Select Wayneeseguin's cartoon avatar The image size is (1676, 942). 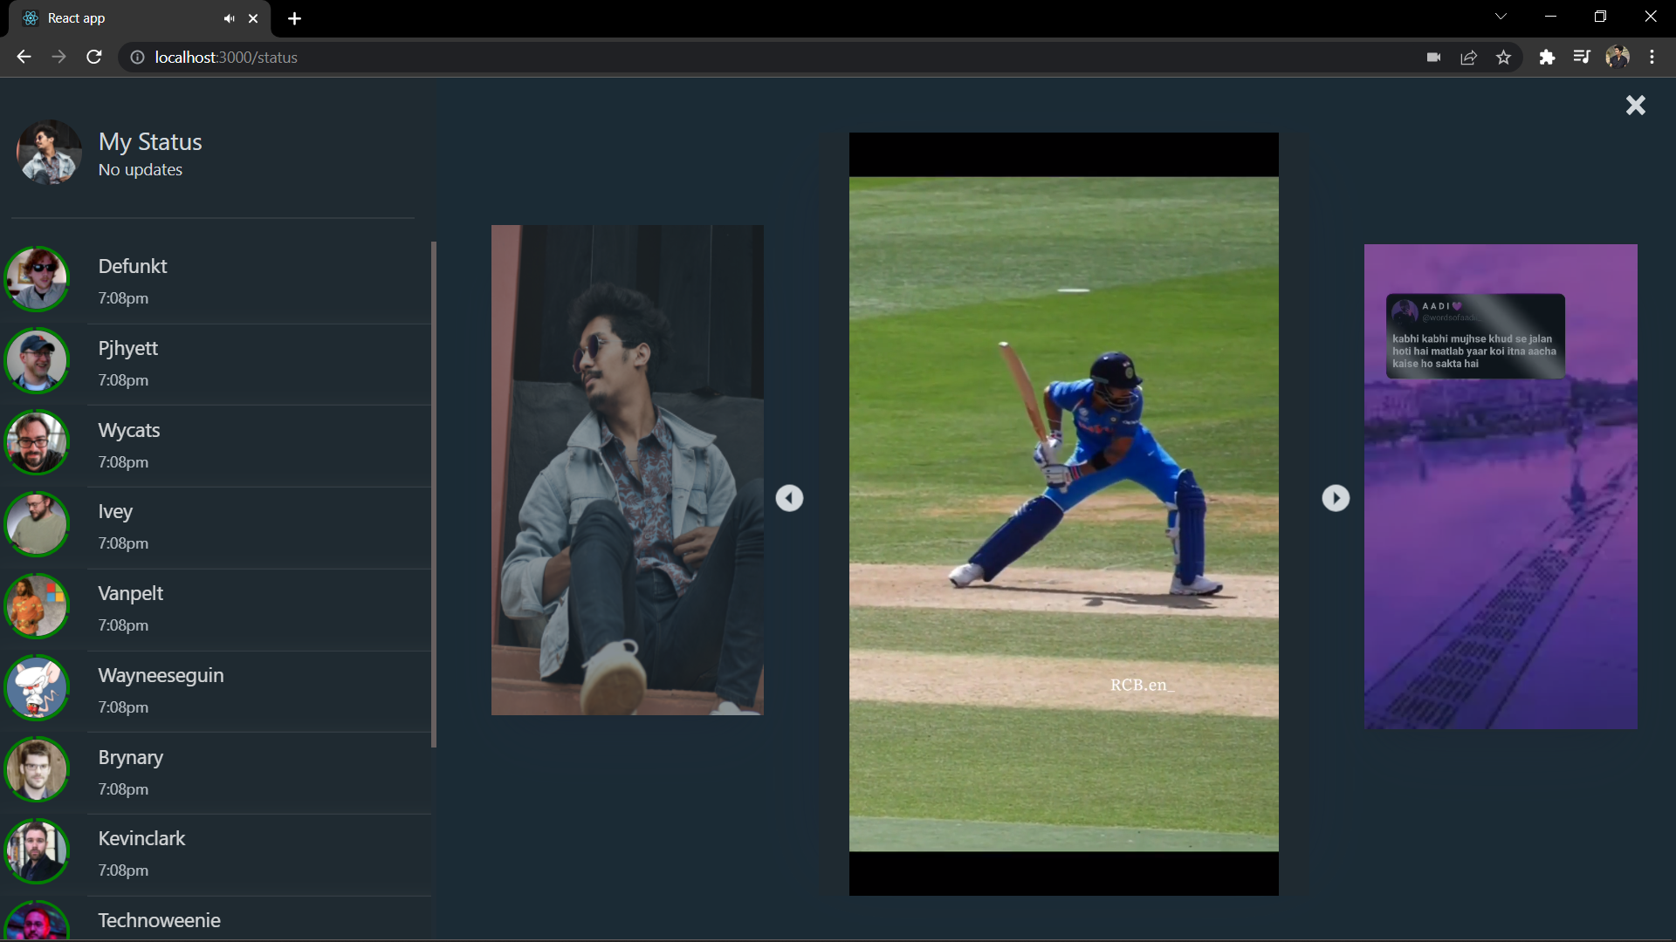[x=37, y=688]
